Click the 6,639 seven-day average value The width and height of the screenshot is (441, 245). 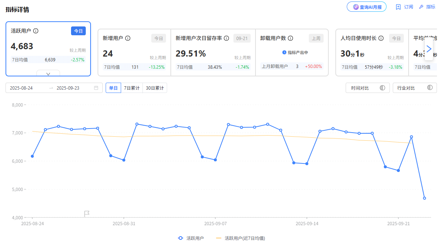tap(50, 60)
